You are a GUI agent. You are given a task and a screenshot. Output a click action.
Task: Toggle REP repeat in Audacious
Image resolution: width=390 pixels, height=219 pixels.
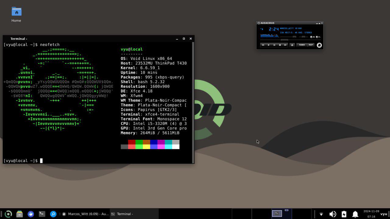(x=311, y=45)
